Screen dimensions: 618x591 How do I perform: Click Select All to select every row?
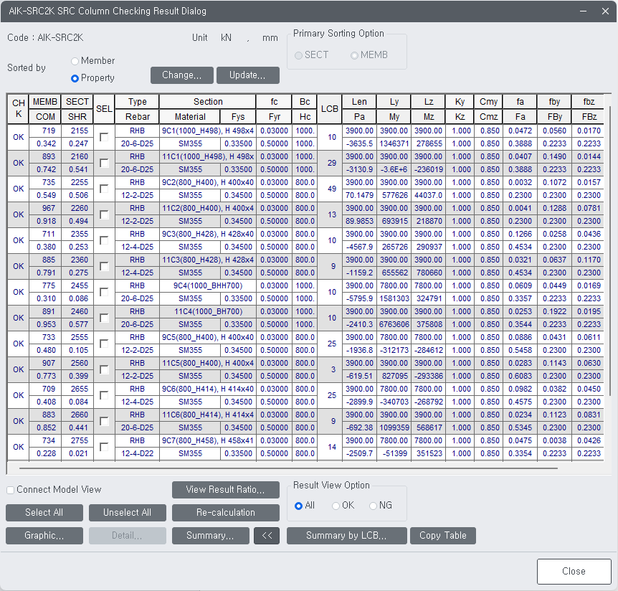[44, 513]
